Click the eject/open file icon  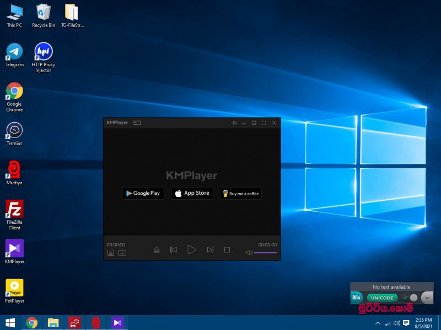(x=157, y=250)
